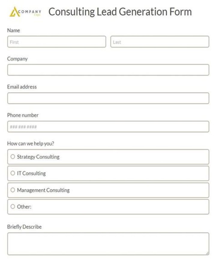Image resolution: width=216 pixels, height=262 pixels.
Task: Click the Company field label
Action: tap(17, 59)
